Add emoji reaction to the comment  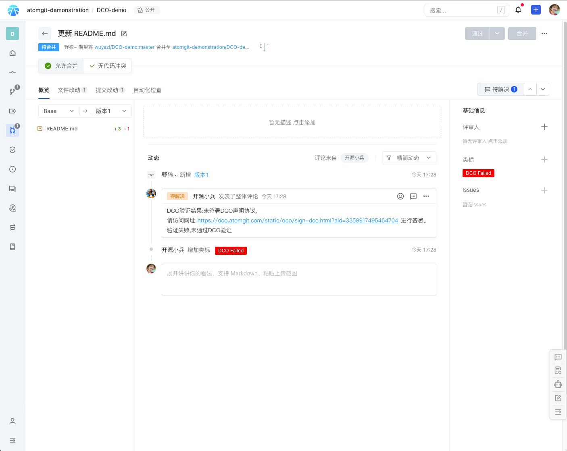[x=400, y=196]
